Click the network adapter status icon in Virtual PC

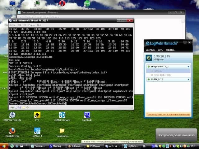28,108
